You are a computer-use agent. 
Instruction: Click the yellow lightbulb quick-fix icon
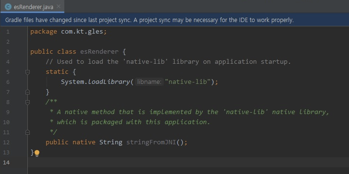tap(37, 153)
